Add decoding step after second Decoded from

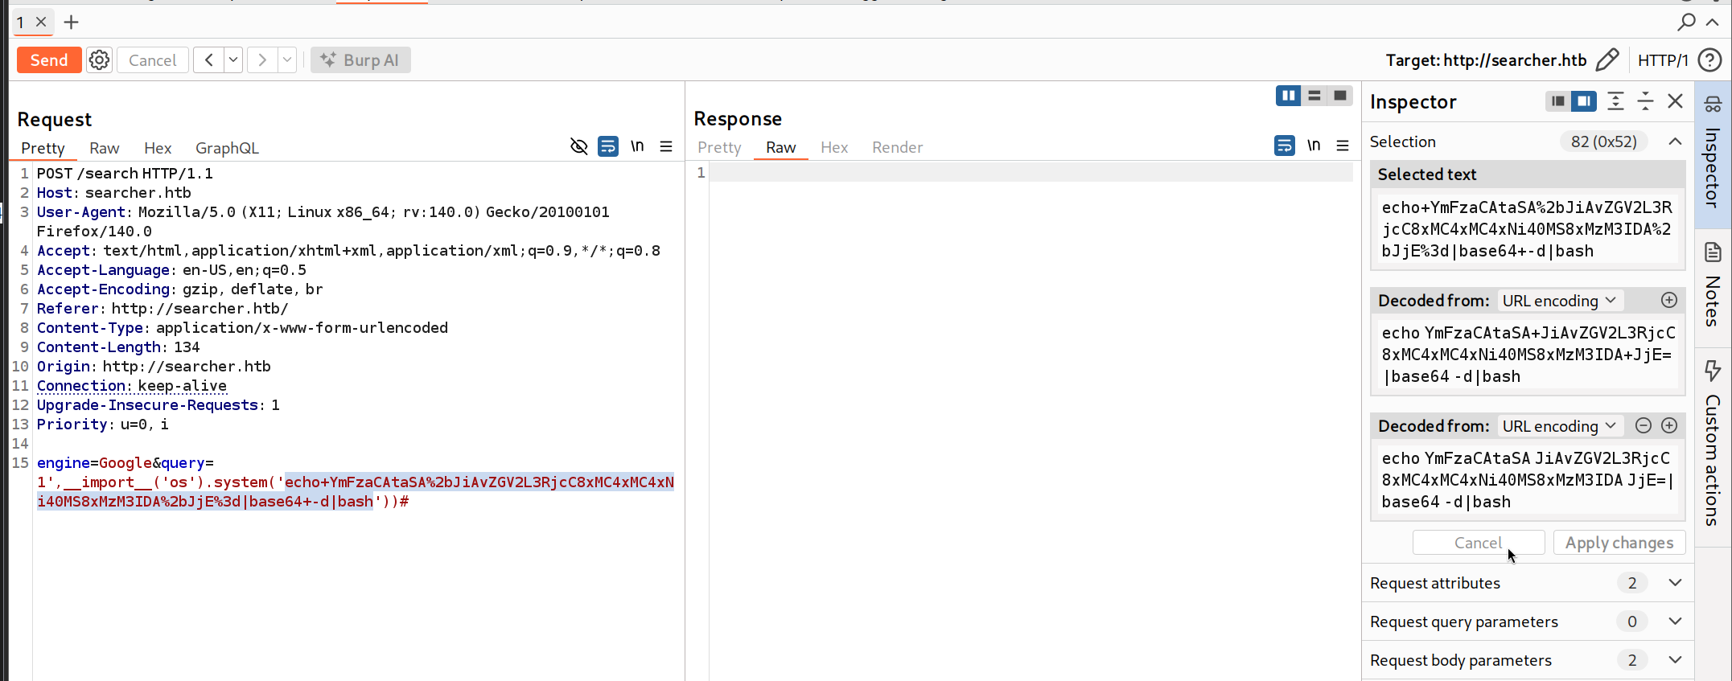coord(1669,425)
